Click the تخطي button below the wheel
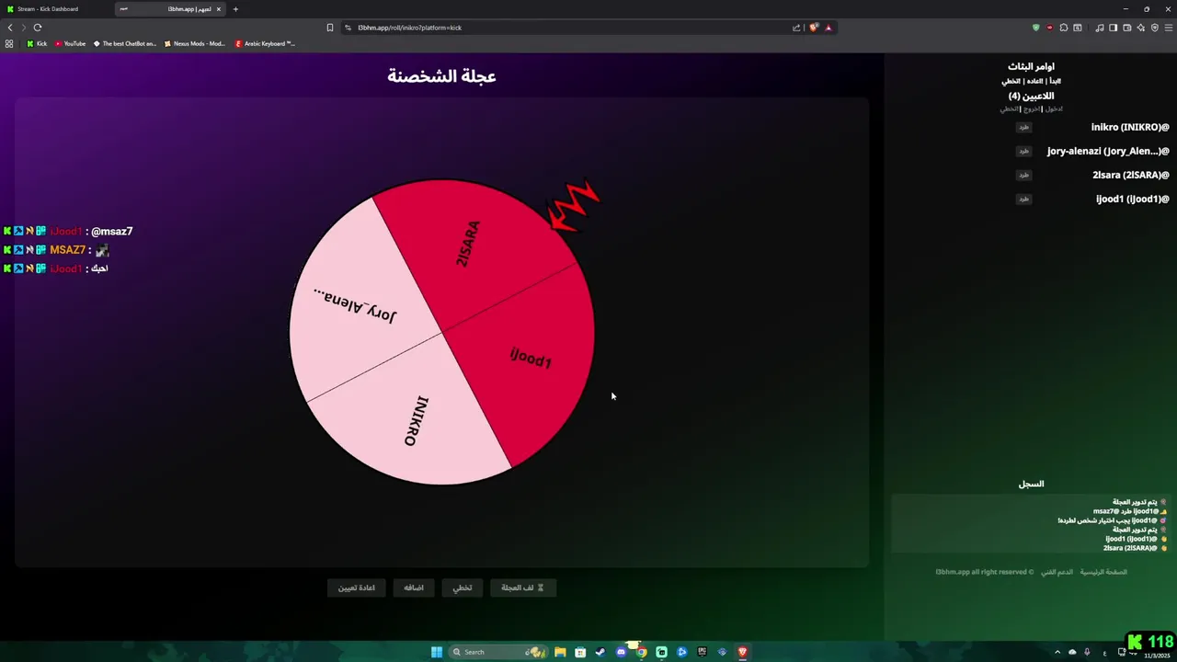The image size is (1177, 662). (x=463, y=588)
